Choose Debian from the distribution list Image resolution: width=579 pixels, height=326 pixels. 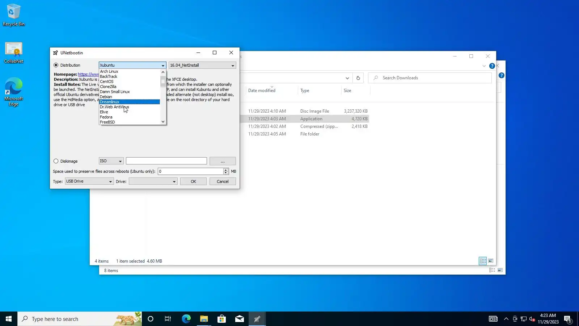tap(130, 97)
